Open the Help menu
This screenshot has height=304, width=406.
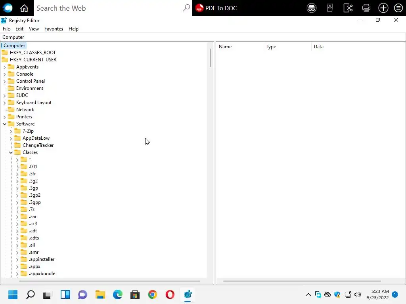73,28
